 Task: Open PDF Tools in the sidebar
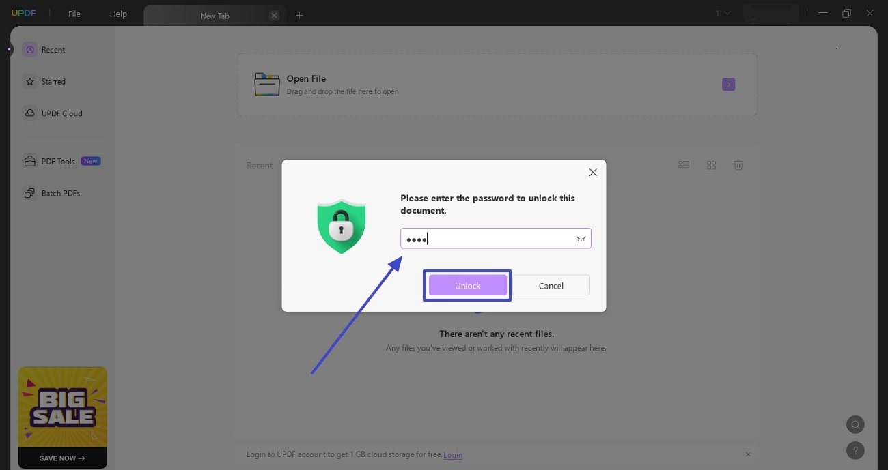point(58,161)
